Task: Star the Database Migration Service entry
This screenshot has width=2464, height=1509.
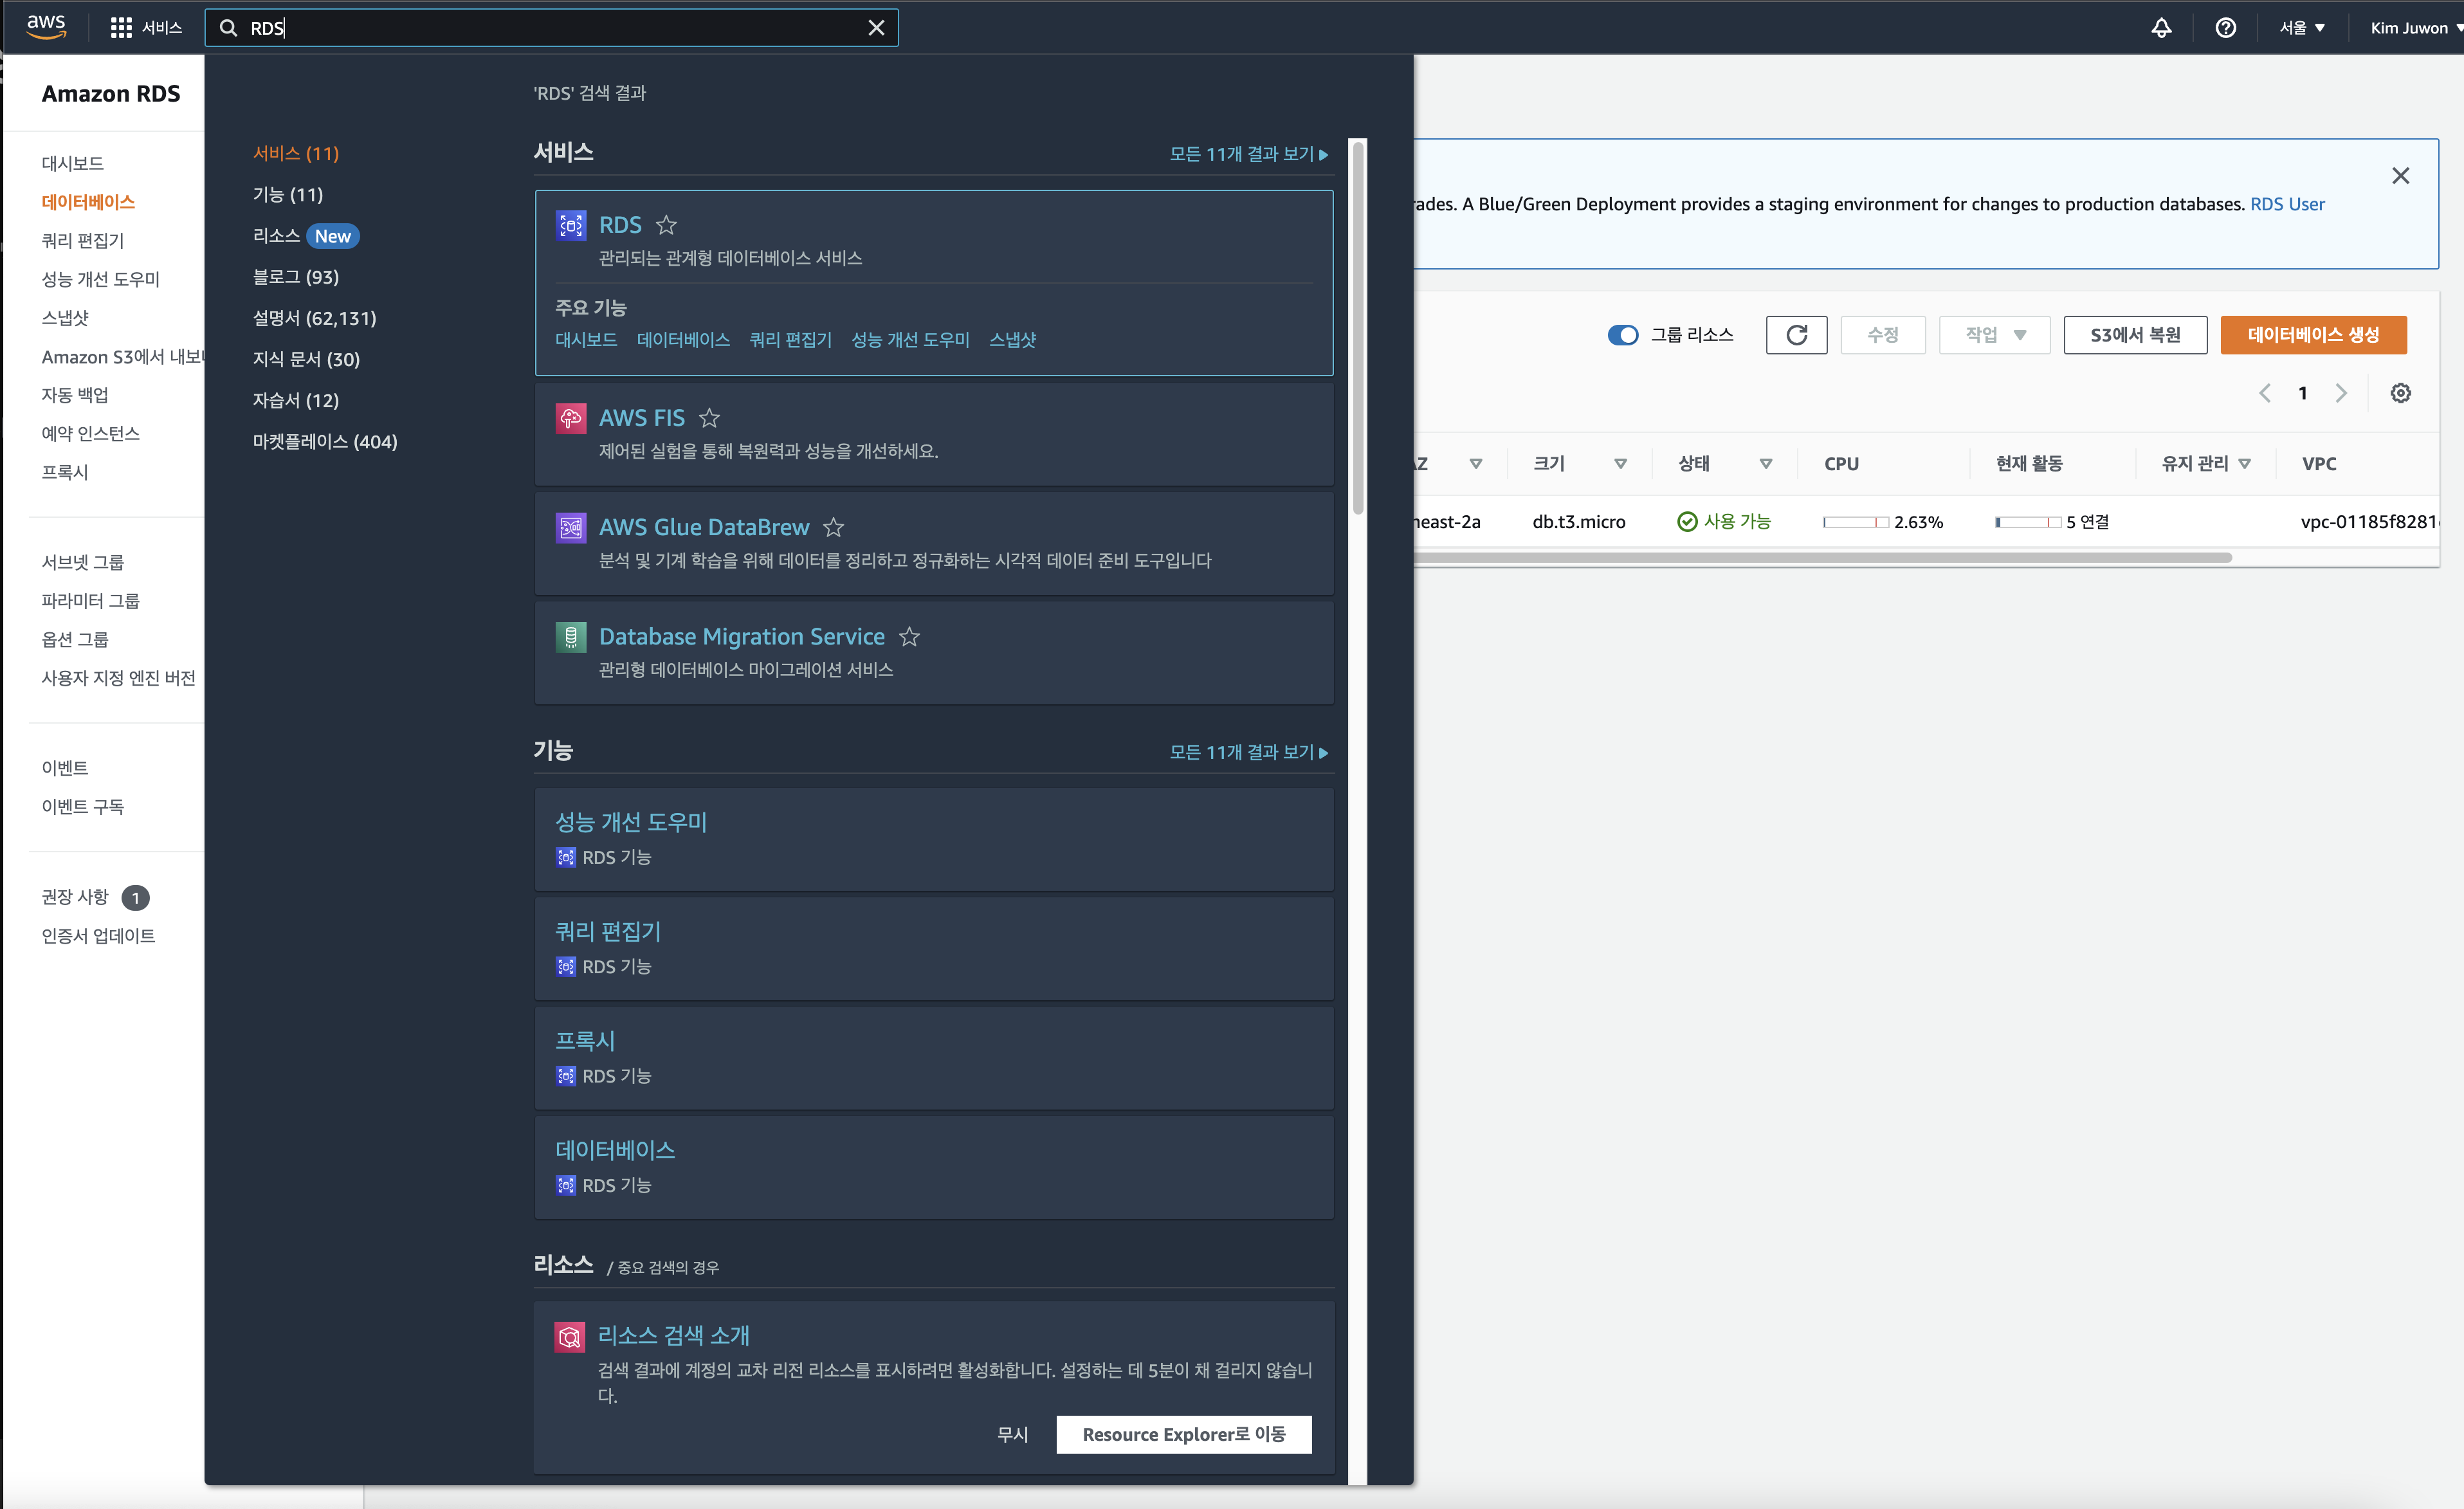Action: [909, 636]
